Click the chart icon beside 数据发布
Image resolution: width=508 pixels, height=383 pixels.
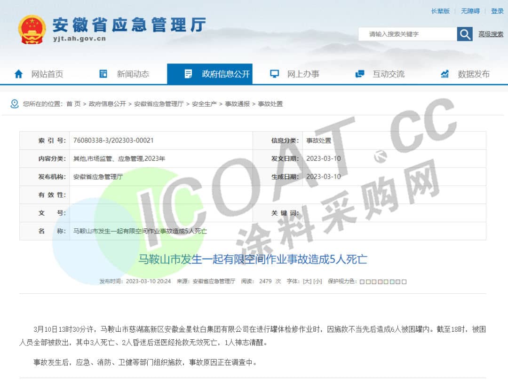445,74
